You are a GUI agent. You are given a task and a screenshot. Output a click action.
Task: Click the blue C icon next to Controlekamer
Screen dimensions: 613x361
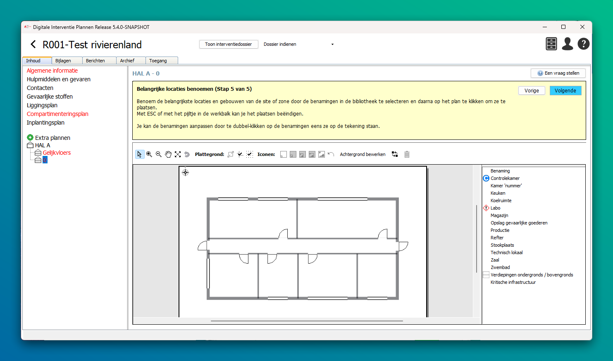tap(486, 178)
